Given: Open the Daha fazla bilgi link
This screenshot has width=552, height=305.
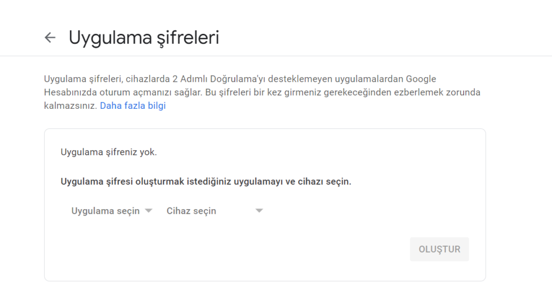Looking at the screenshot, I should click(133, 106).
